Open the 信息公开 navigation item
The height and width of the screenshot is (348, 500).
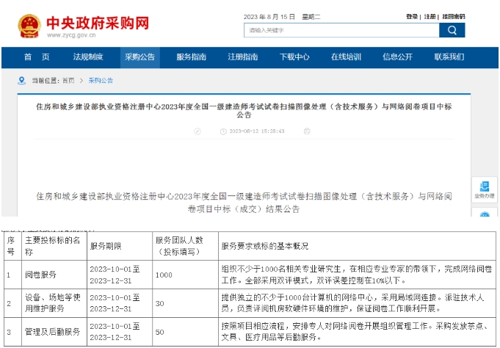click(398, 57)
